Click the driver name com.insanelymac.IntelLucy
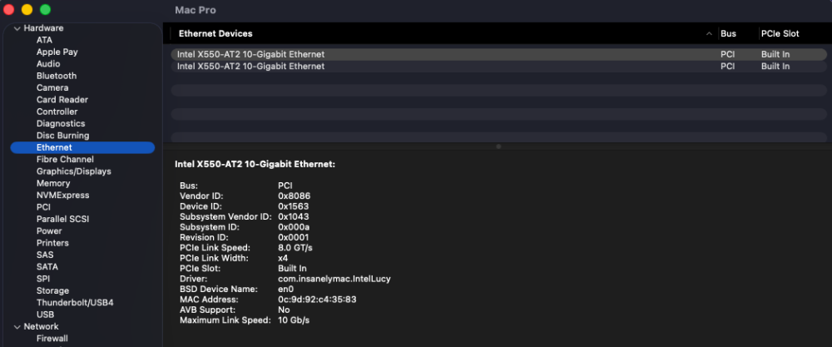 [334, 279]
